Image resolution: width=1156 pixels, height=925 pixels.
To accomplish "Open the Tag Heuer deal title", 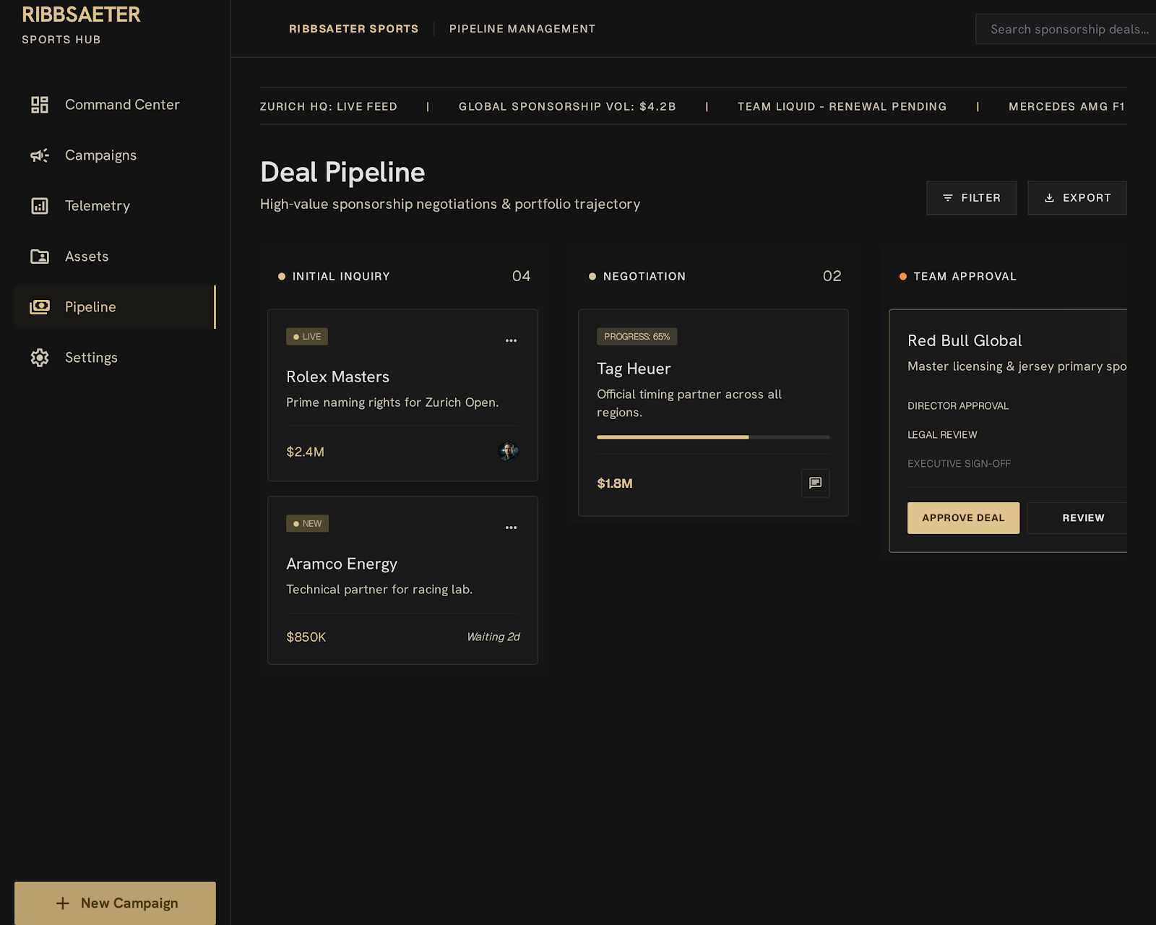I will [x=634, y=369].
